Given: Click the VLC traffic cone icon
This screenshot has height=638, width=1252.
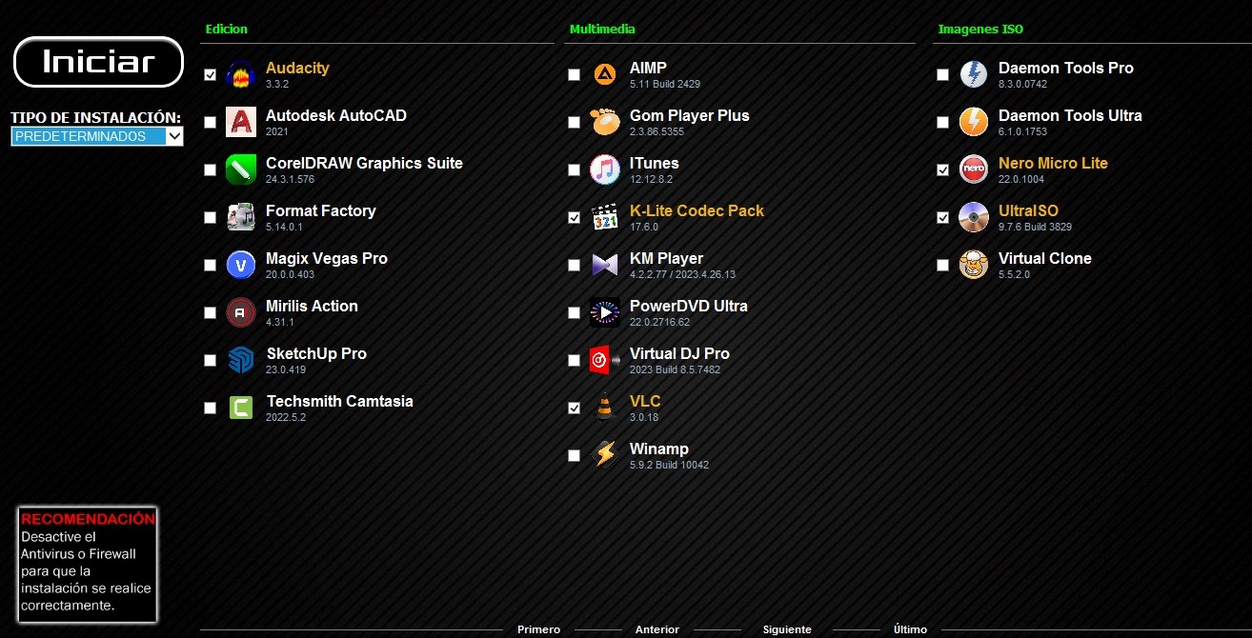Looking at the screenshot, I should (x=605, y=409).
